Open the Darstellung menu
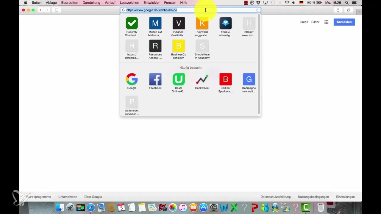This screenshot has height=214, width=381. tap(91, 3)
